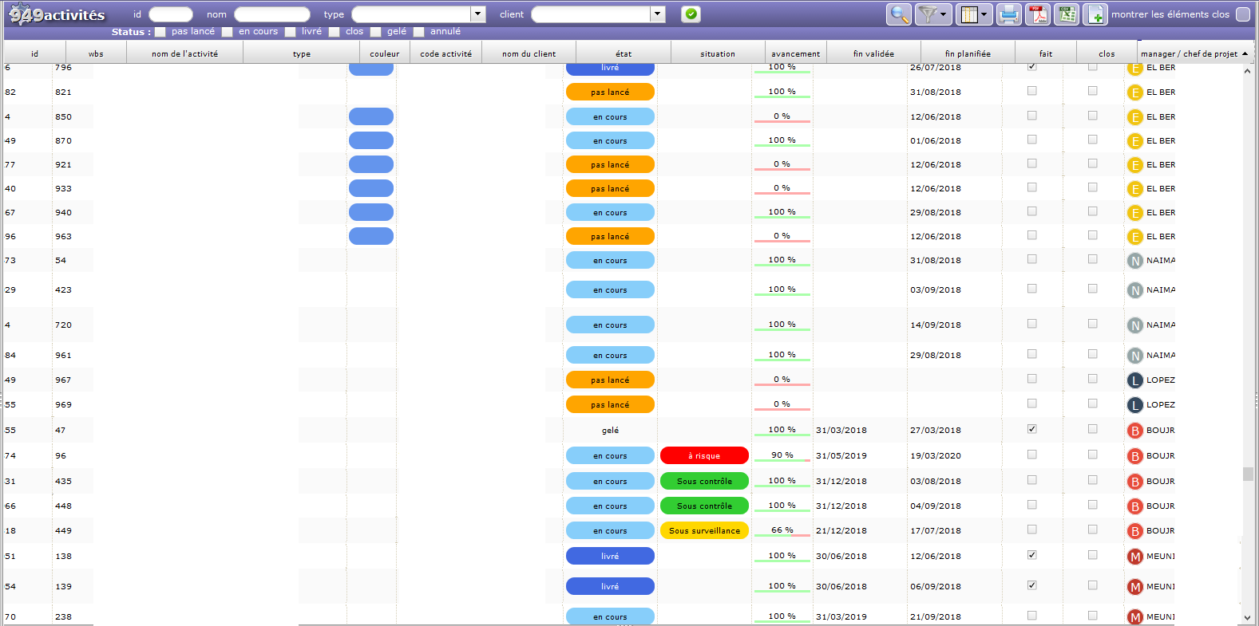Expand the type dropdown list
The image size is (1259, 626).
pyautogui.click(x=477, y=14)
